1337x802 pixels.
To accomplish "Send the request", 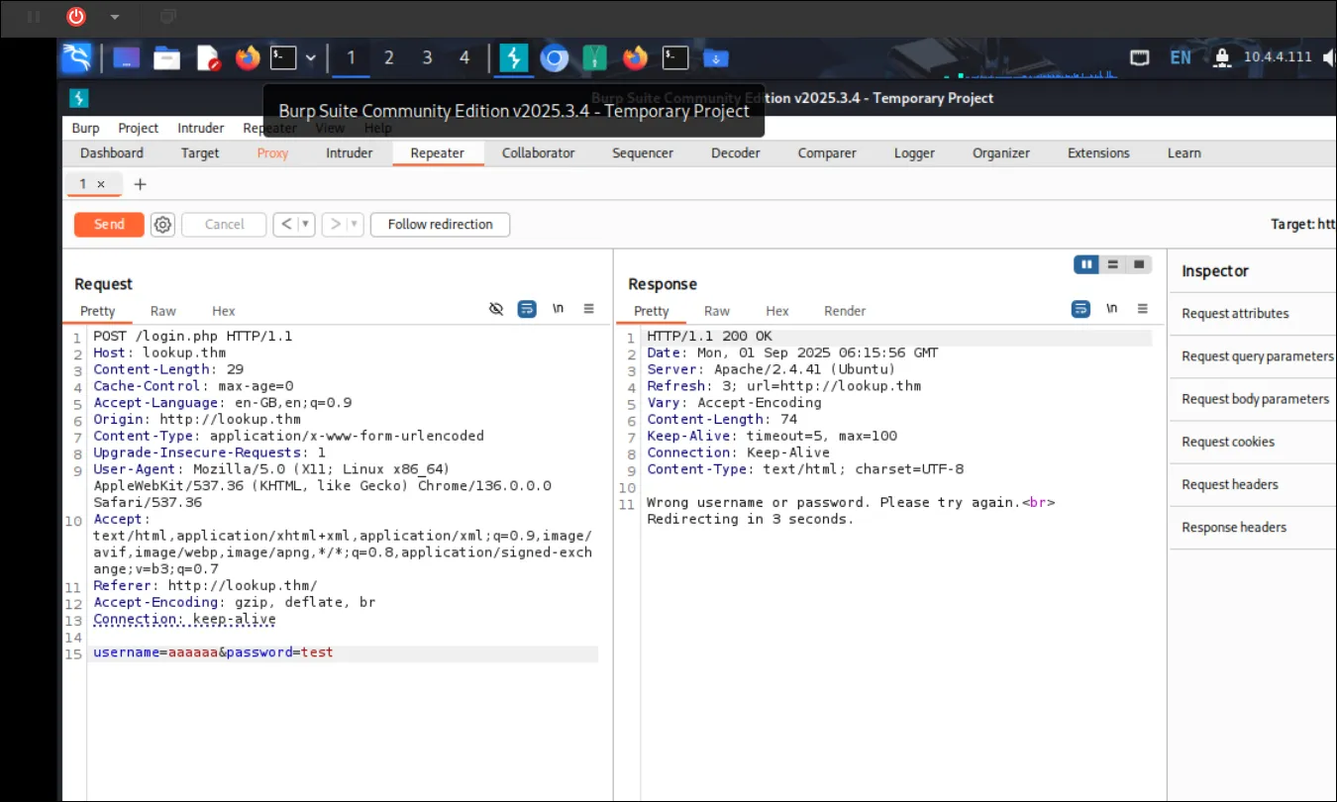I will pyautogui.click(x=109, y=225).
